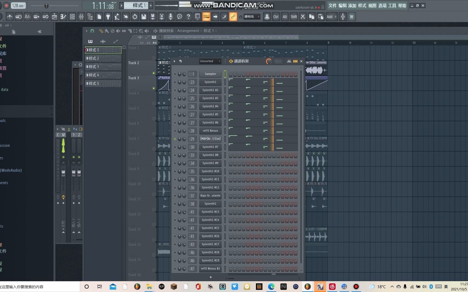Click the record button in transport
This screenshot has width=468, height=292.
coord(6,5)
